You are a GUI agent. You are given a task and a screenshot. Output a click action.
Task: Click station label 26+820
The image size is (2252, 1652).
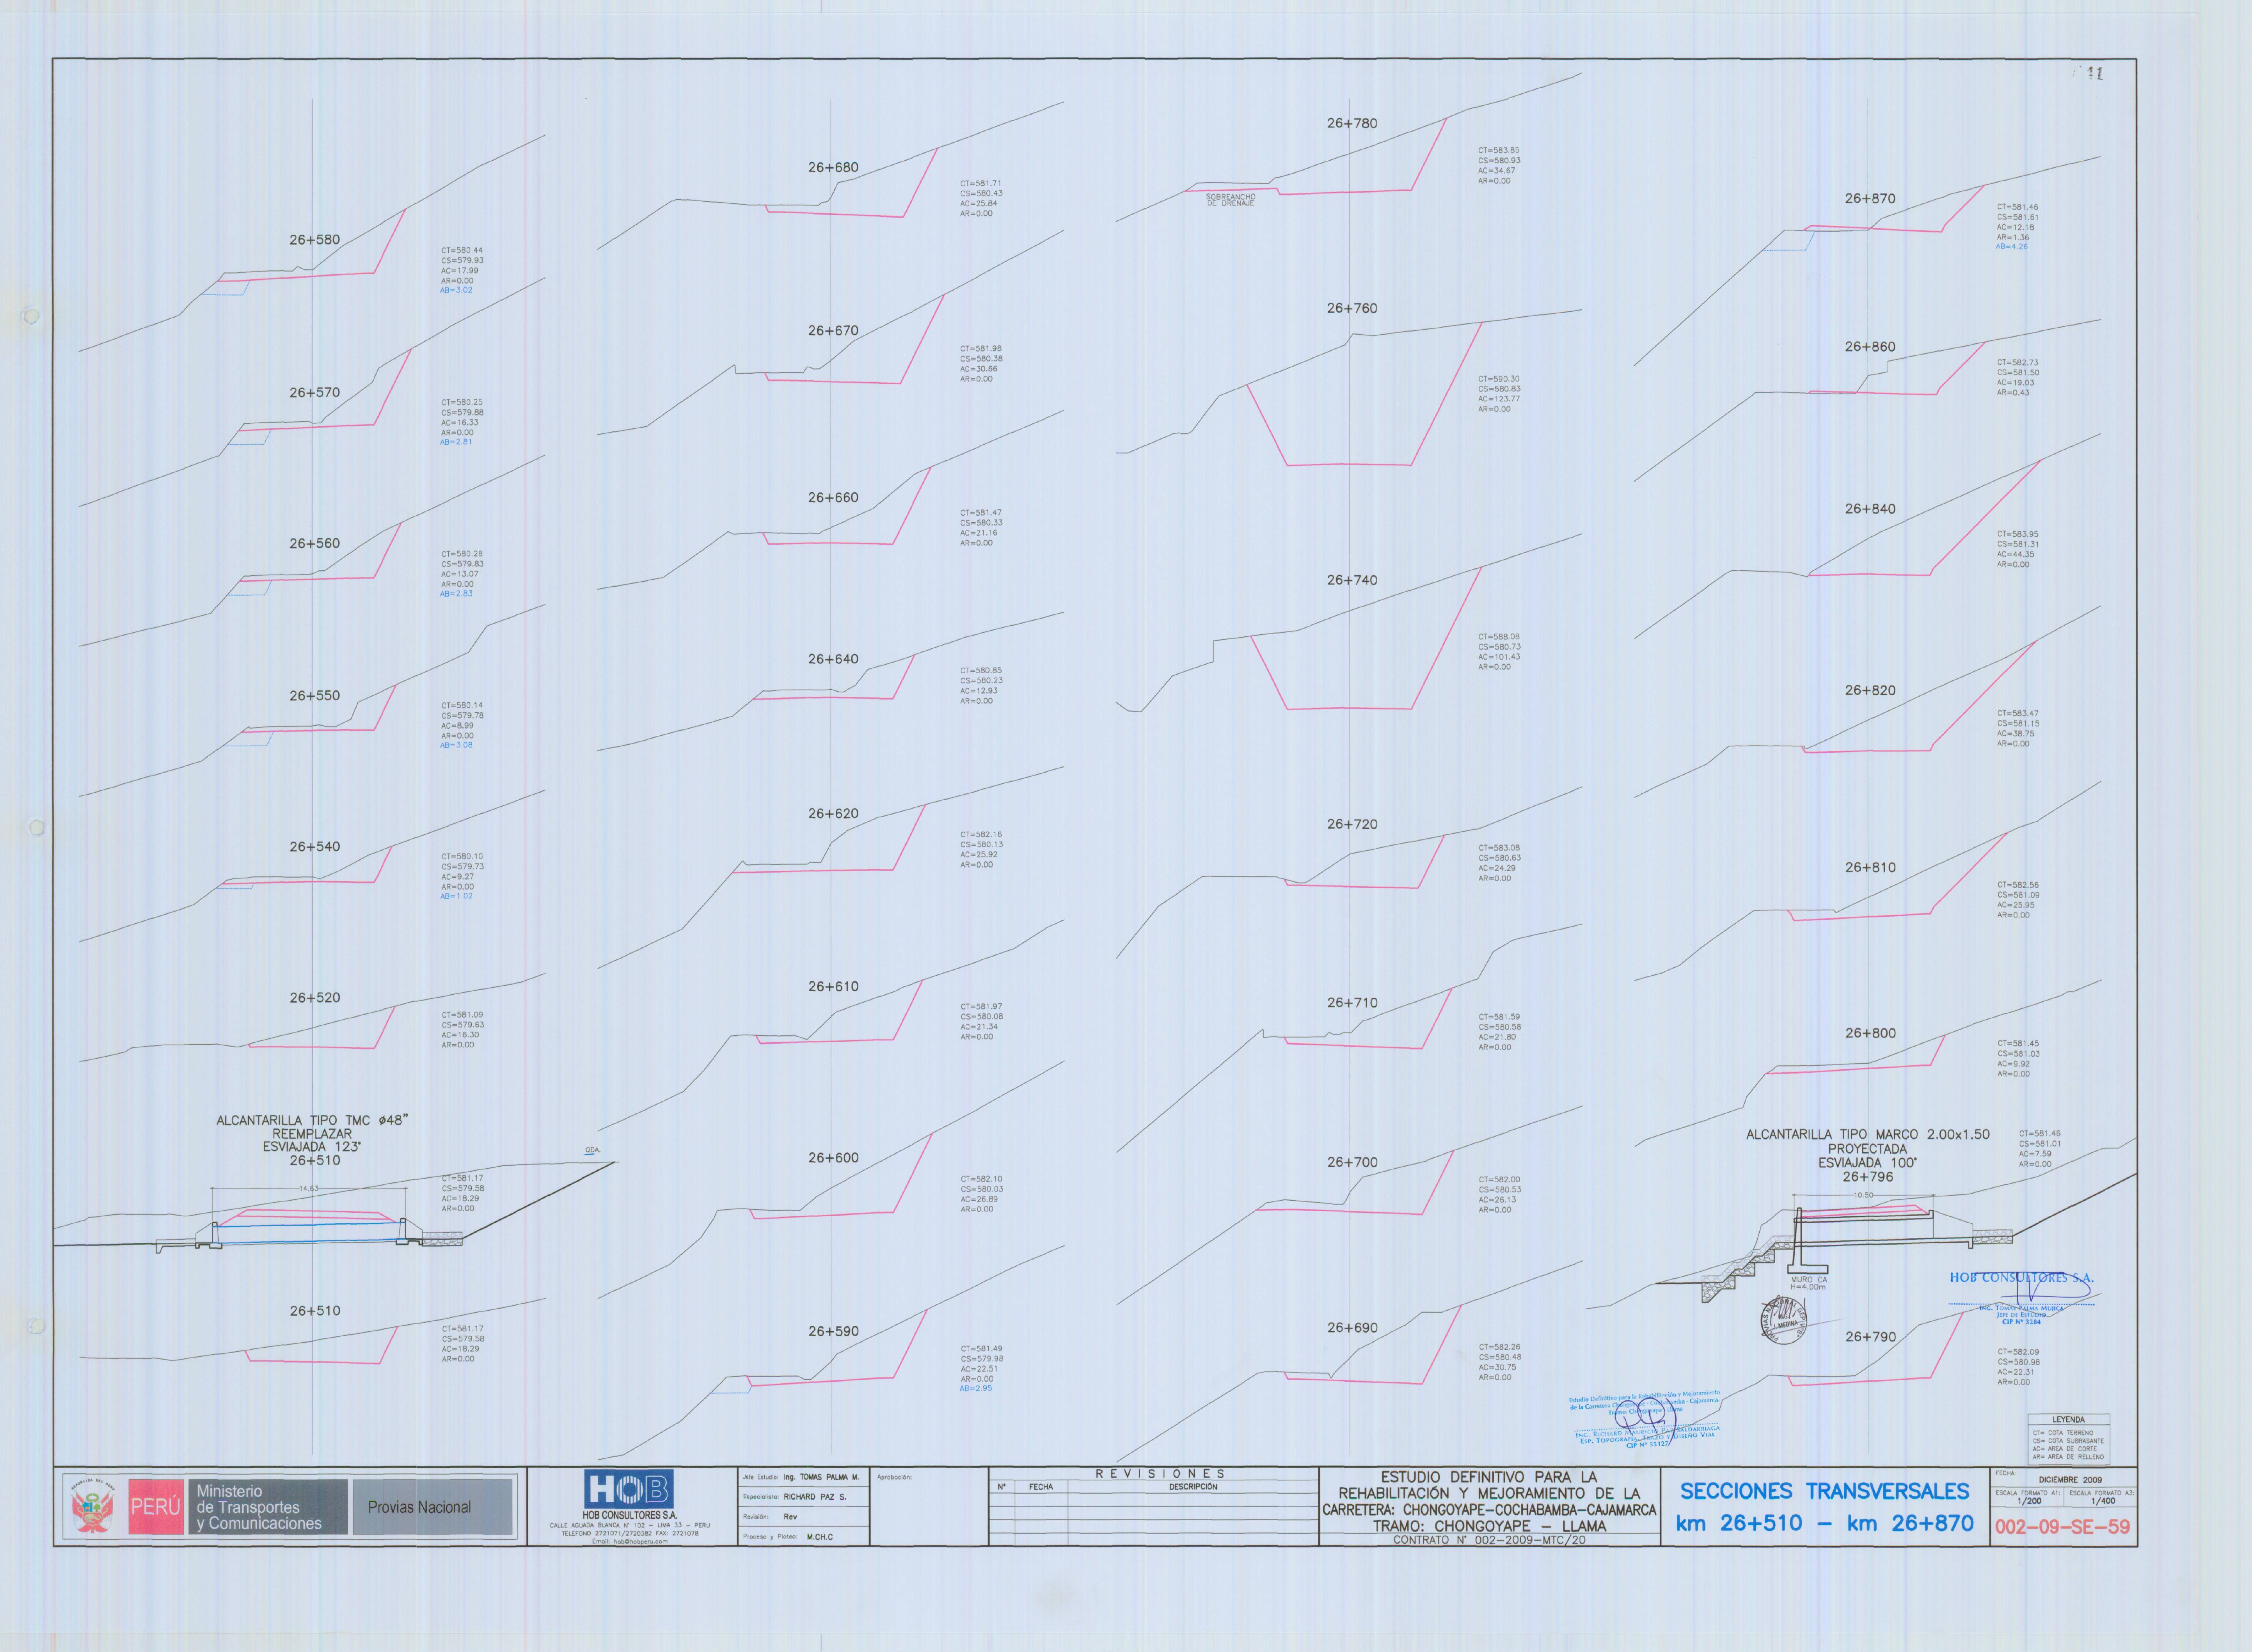tap(1870, 691)
